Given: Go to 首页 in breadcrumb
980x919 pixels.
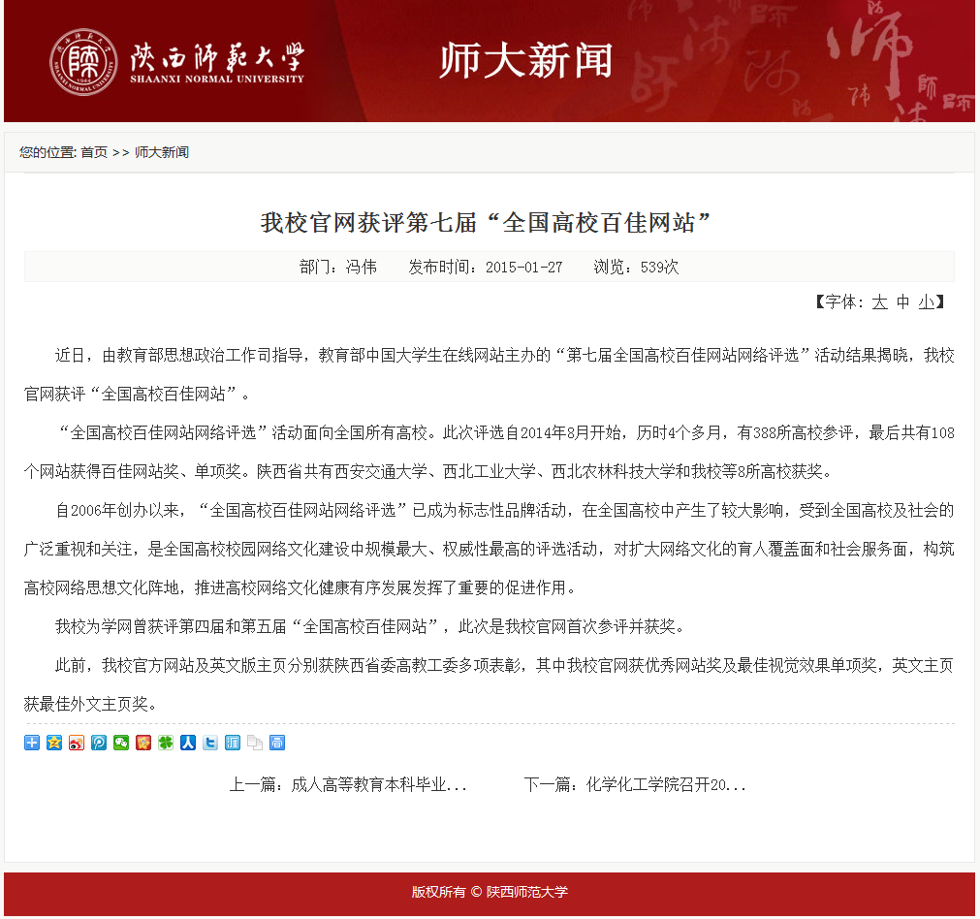Looking at the screenshot, I should 94,152.
